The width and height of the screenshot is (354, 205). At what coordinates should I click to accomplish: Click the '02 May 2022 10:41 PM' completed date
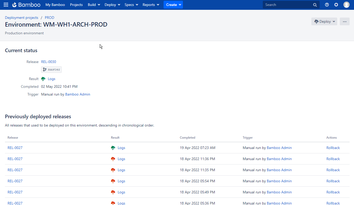(x=59, y=87)
